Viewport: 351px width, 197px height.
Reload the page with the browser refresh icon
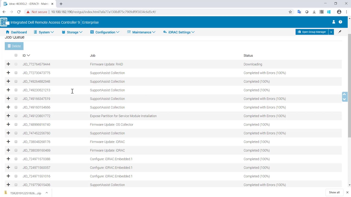coord(19,12)
